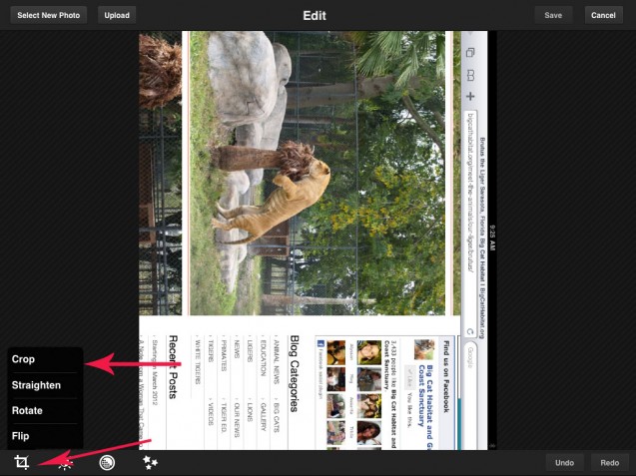The height and width of the screenshot is (476, 636).
Task: Open the sparkle effects icon
Action: [150, 463]
